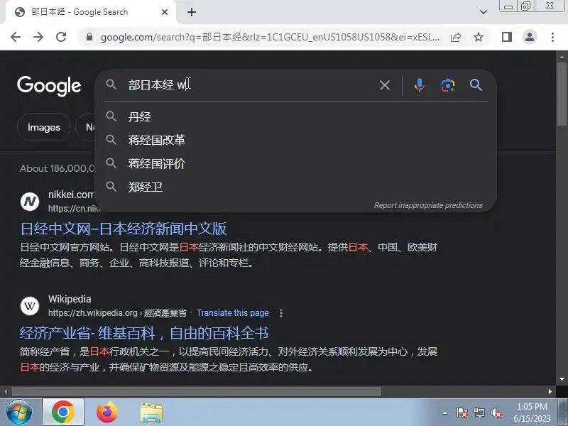The width and height of the screenshot is (568, 426).
Task: Launch Firefox from taskbar
Action: click(107, 413)
